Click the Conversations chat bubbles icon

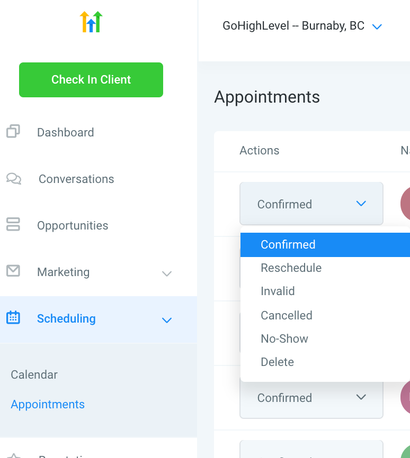(14, 178)
